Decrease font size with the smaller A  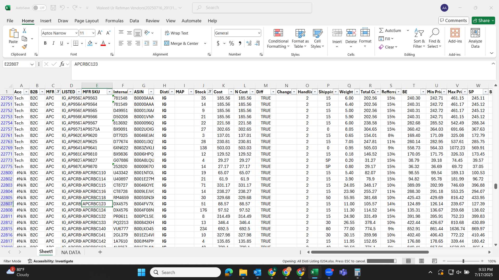108,33
